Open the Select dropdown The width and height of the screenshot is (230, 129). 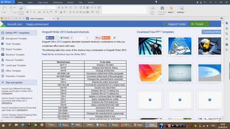point(171,10)
